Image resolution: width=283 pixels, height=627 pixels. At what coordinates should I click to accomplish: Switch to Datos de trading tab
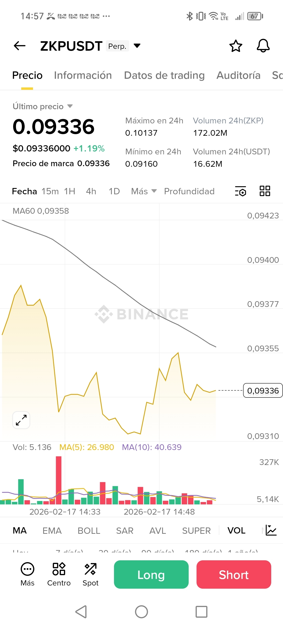tap(164, 75)
